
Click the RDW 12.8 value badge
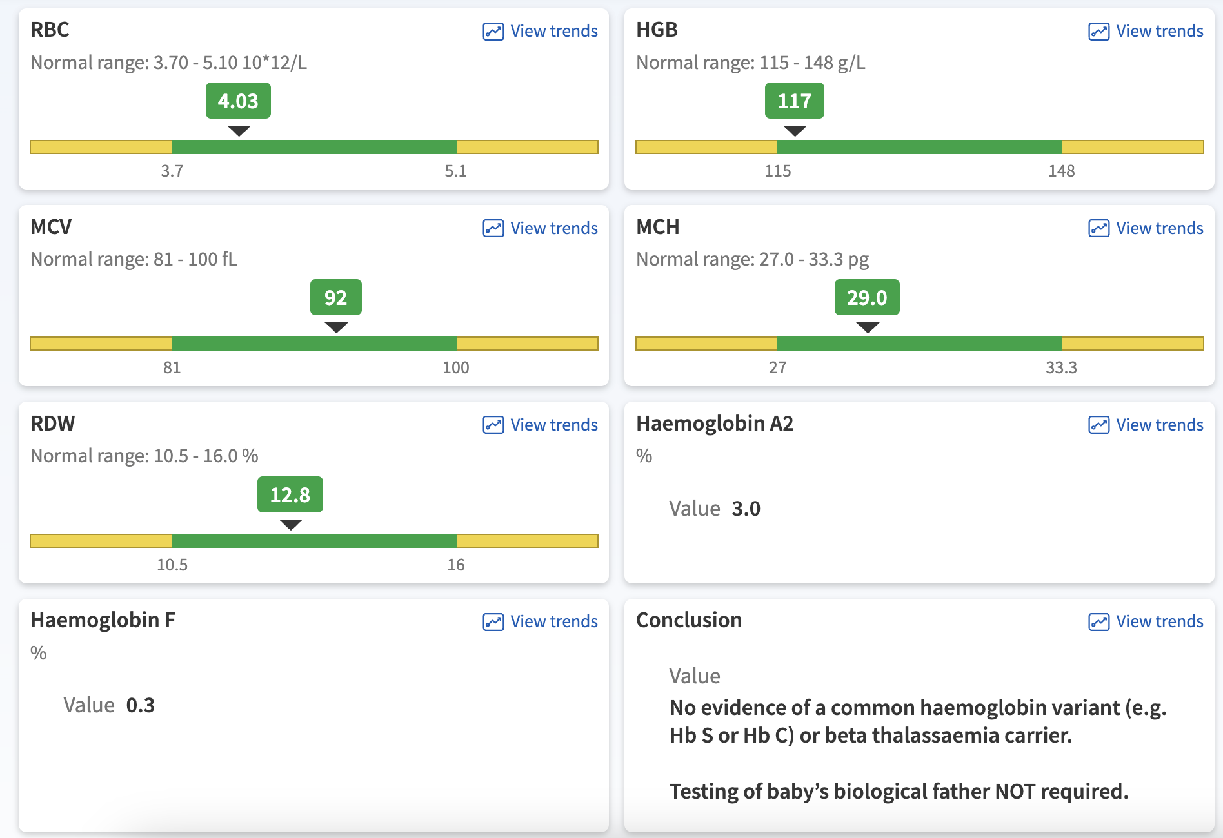click(x=290, y=495)
